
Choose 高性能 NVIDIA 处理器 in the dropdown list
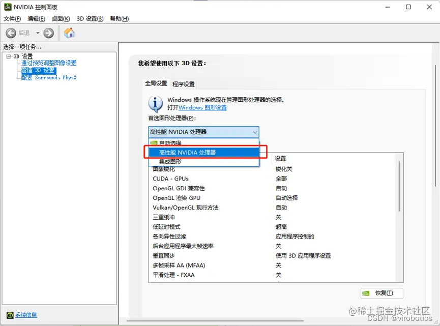(x=204, y=153)
